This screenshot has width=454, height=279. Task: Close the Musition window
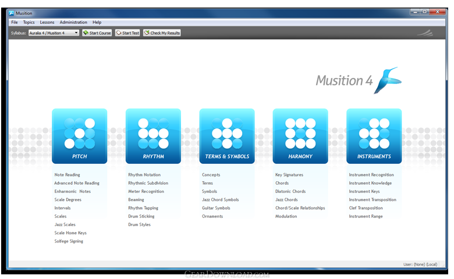[x=438, y=12]
